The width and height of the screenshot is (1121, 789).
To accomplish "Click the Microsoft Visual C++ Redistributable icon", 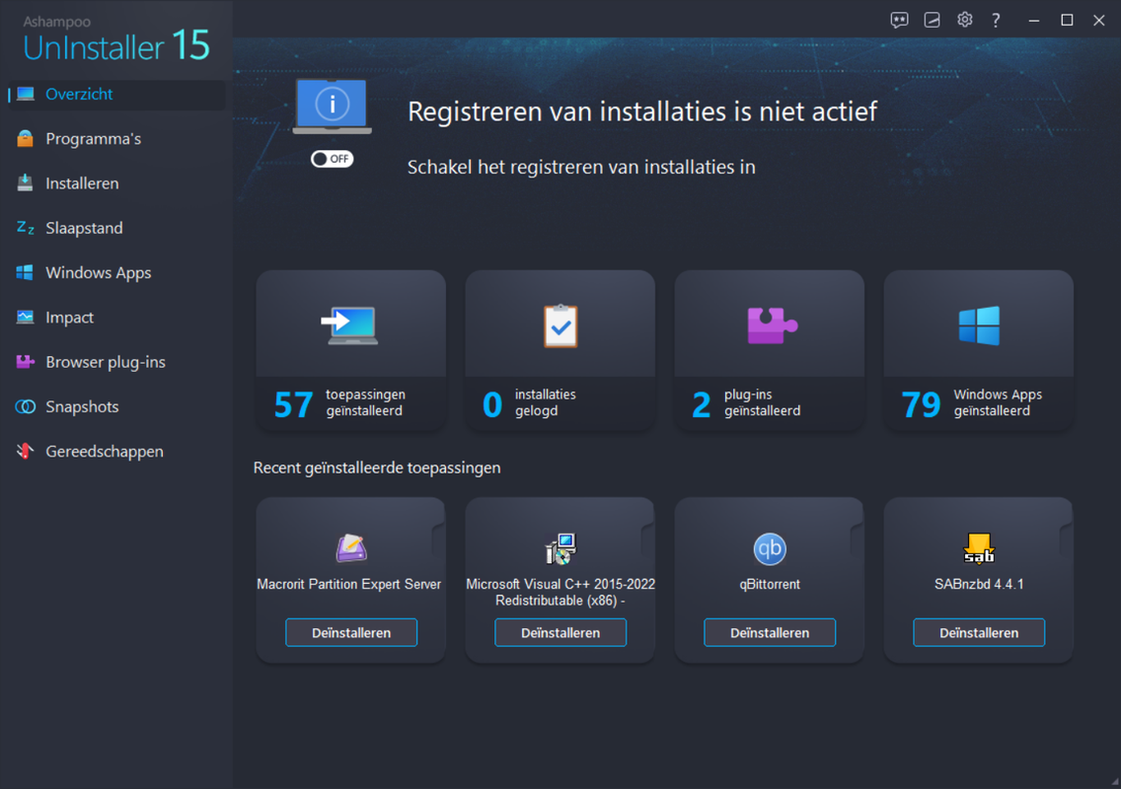I will 560,549.
